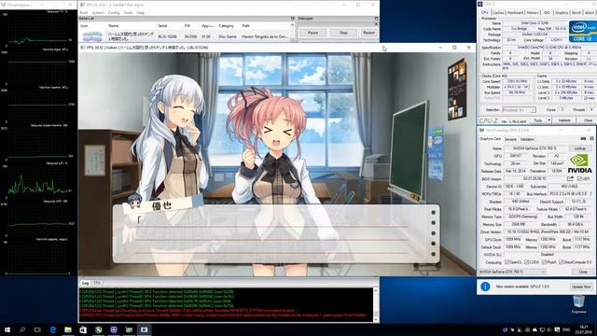
Task: Switch to the Log tab
Action: coord(85,283)
